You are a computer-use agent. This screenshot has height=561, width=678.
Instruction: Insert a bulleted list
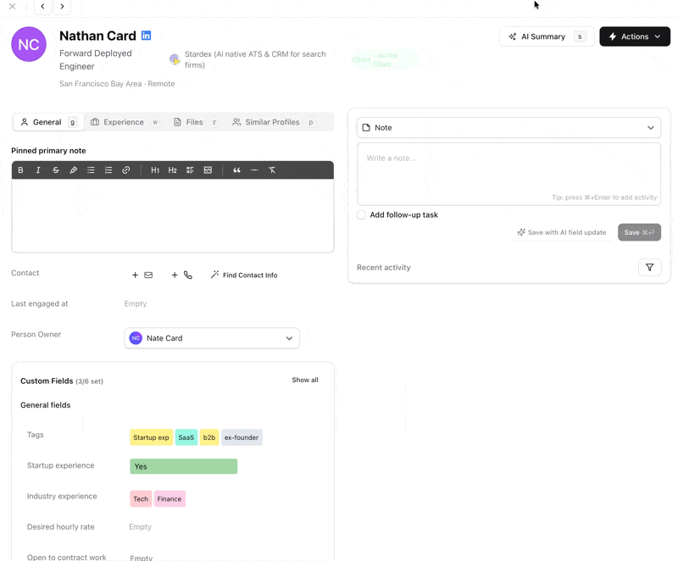[x=91, y=169]
